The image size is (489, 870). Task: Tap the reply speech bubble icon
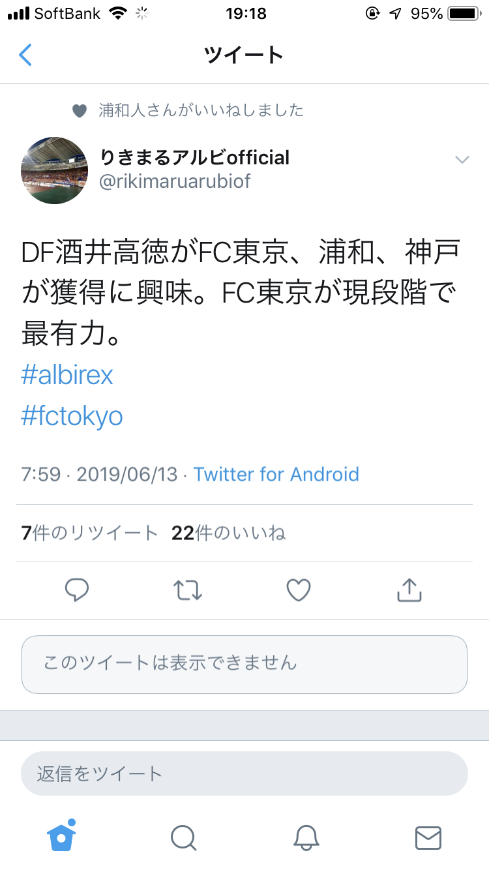pos(77,590)
